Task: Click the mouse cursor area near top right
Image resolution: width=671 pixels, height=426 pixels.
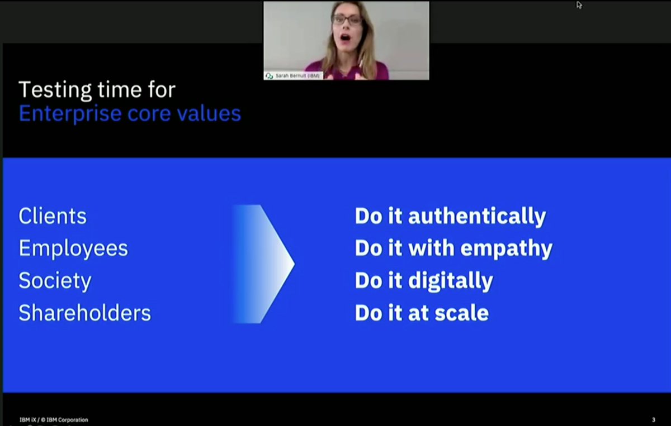Action: (579, 5)
